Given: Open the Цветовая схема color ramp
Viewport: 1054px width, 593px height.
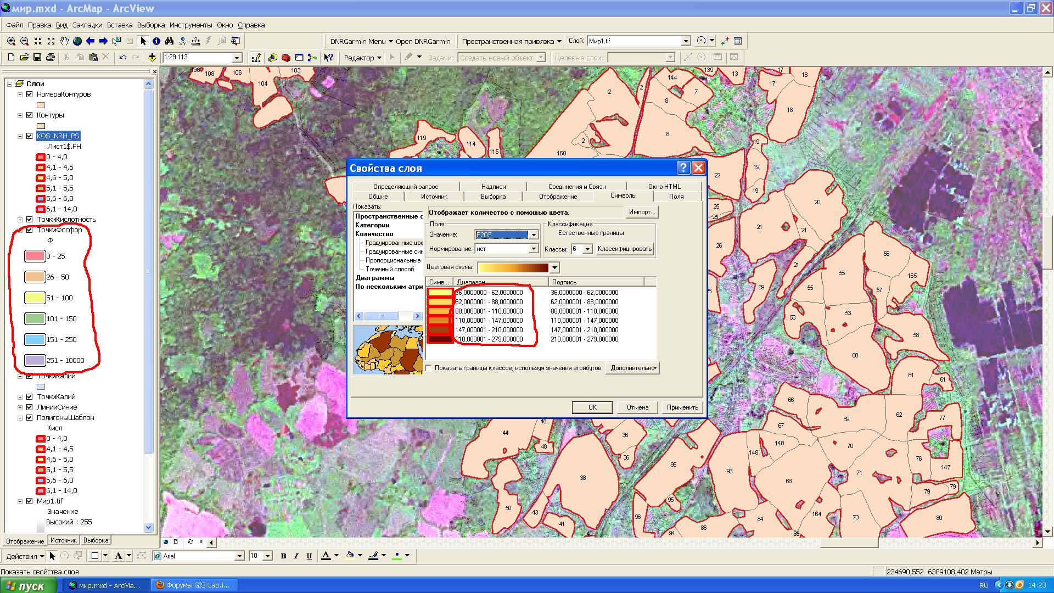Looking at the screenshot, I should (x=554, y=268).
